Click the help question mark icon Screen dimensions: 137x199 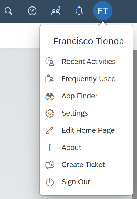click(32, 11)
